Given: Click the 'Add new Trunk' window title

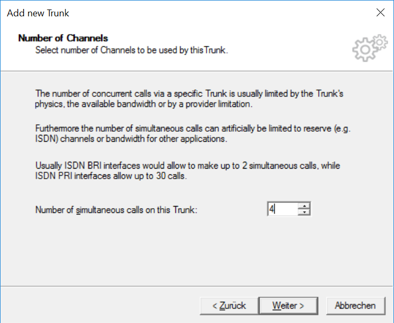Looking at the screenshot, I should (38, 13).
